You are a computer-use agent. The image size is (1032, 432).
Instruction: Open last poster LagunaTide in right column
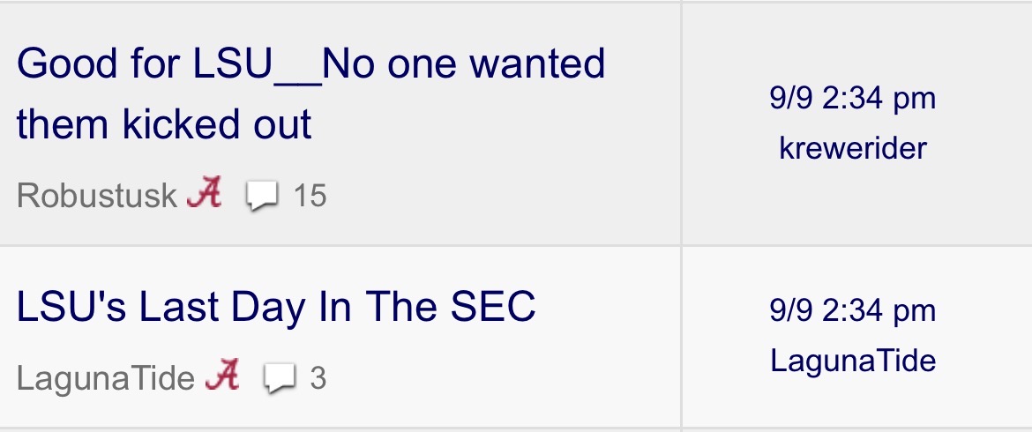click(853, 361)
